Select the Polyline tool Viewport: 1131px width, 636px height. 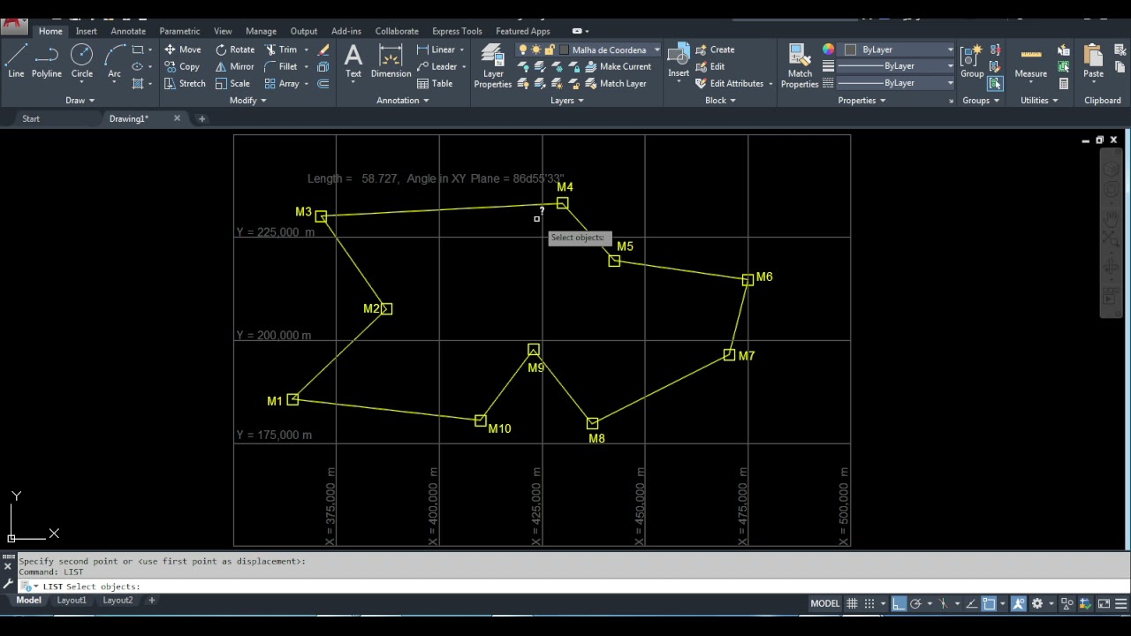pos(47,62)
